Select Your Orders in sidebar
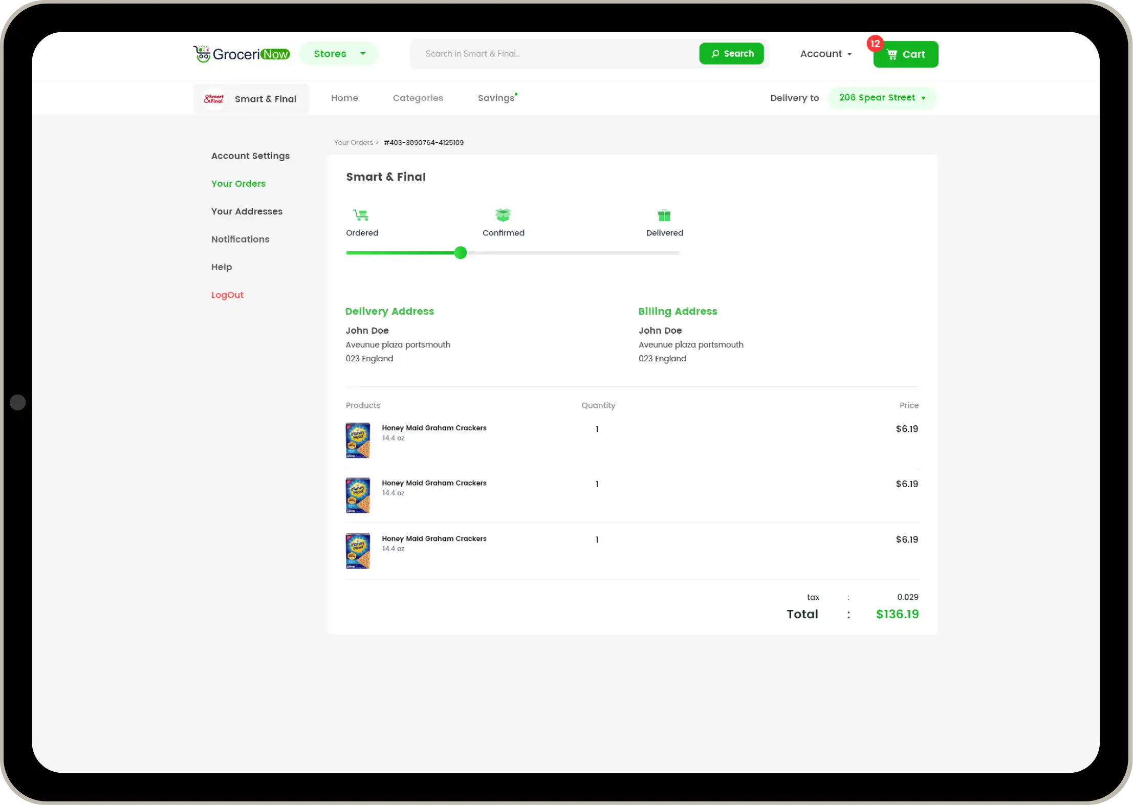Image resolution: width=1133 pixels, height=805 pixels. [x=238, y=183]
